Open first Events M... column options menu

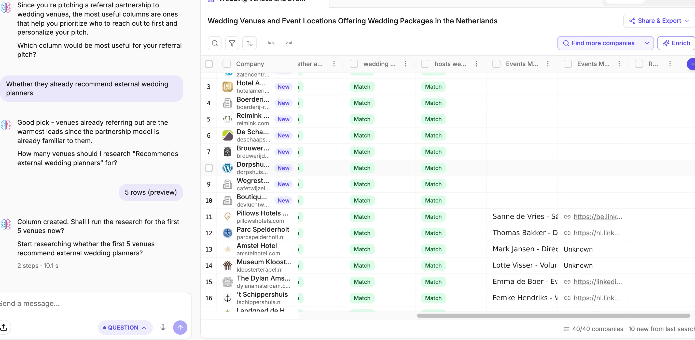click(x=548, y=64)
